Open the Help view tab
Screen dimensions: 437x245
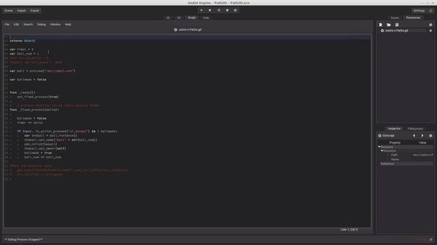pyautogui.click(x=206, y=18)
